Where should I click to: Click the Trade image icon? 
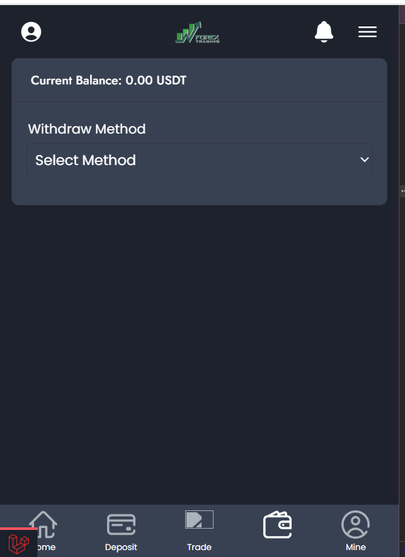[199, 520]
